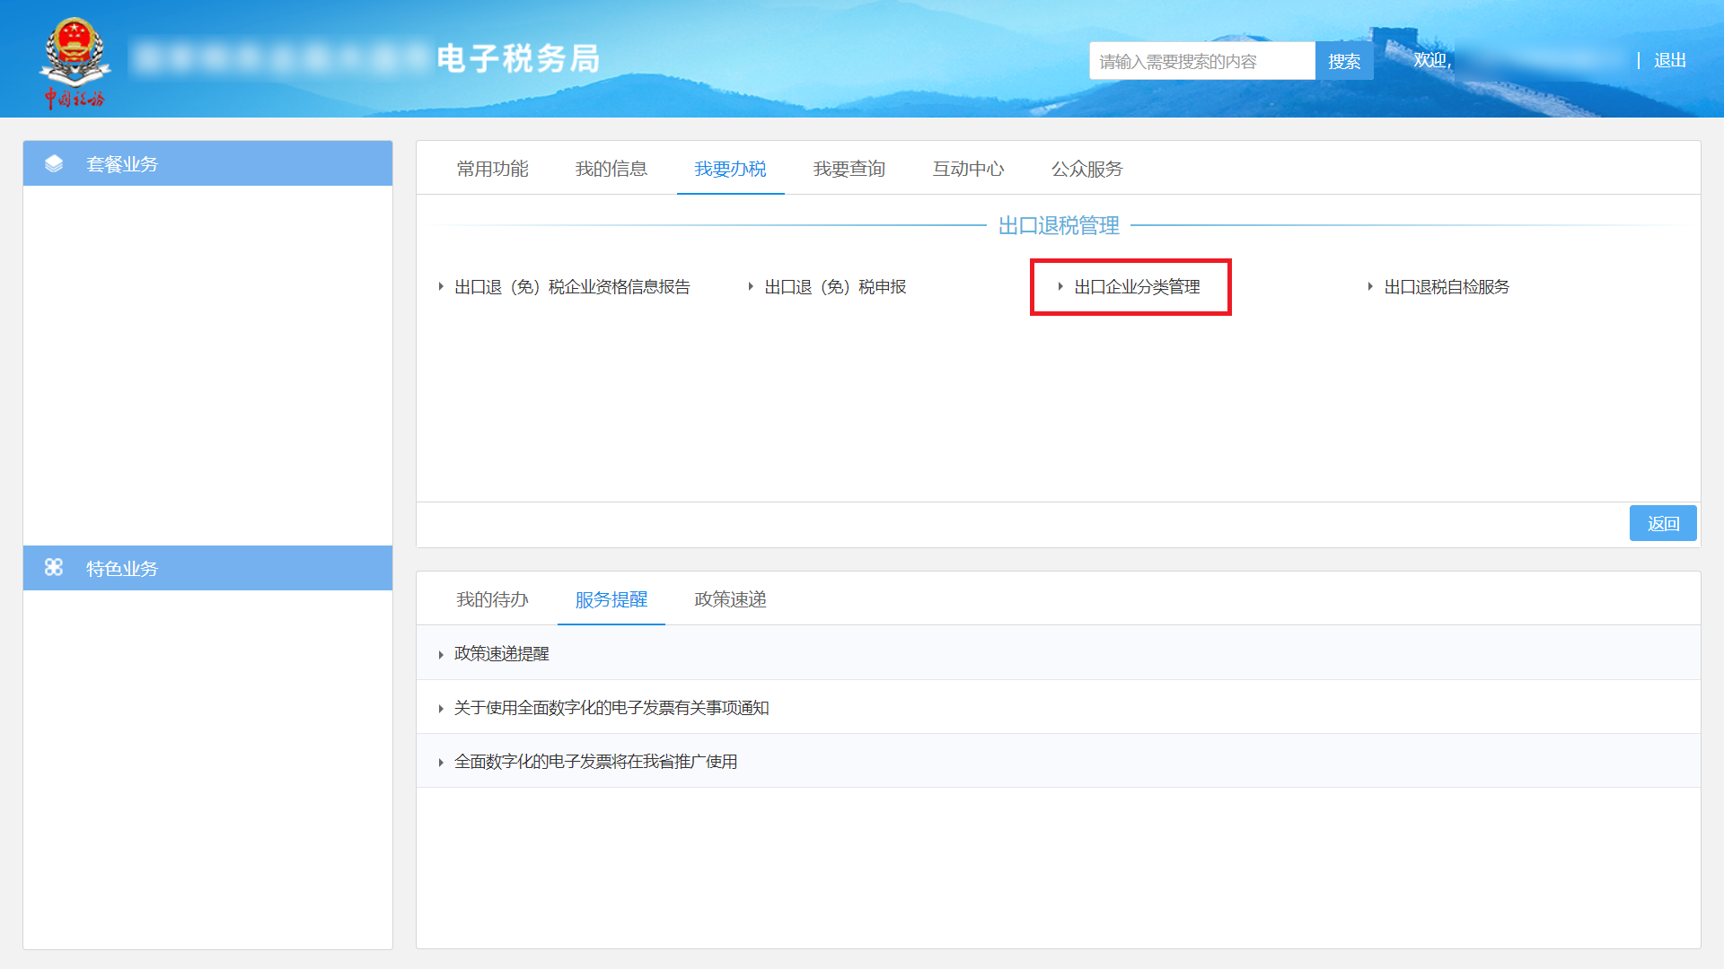打开"出口退（免）税企业资格信息报告"
Viewport: 1724px width, 969px height.
(x=571, y=286)
